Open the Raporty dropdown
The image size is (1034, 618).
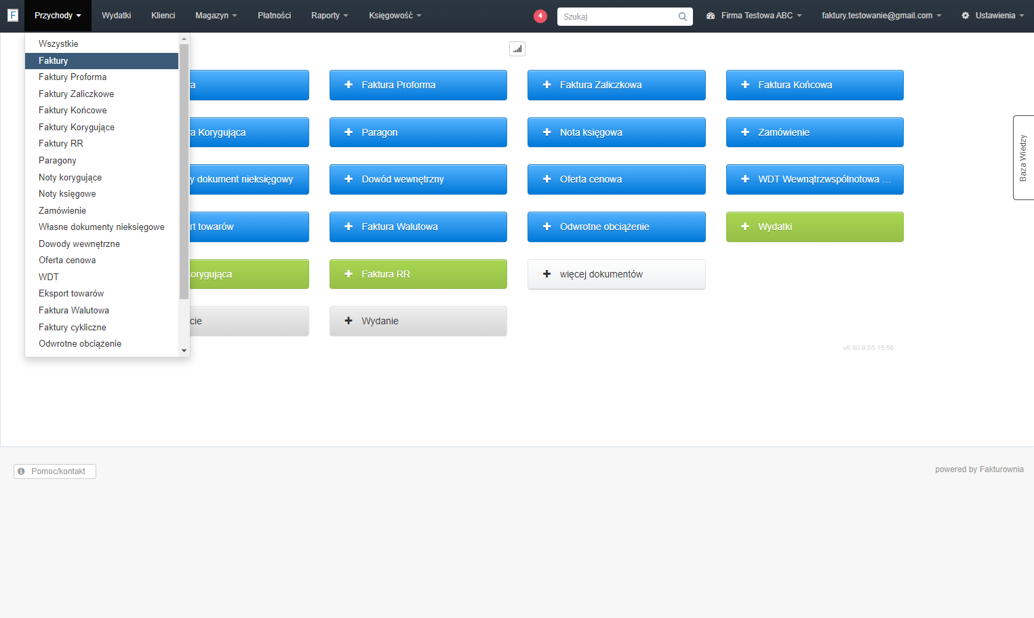click(x=330, y=16)
